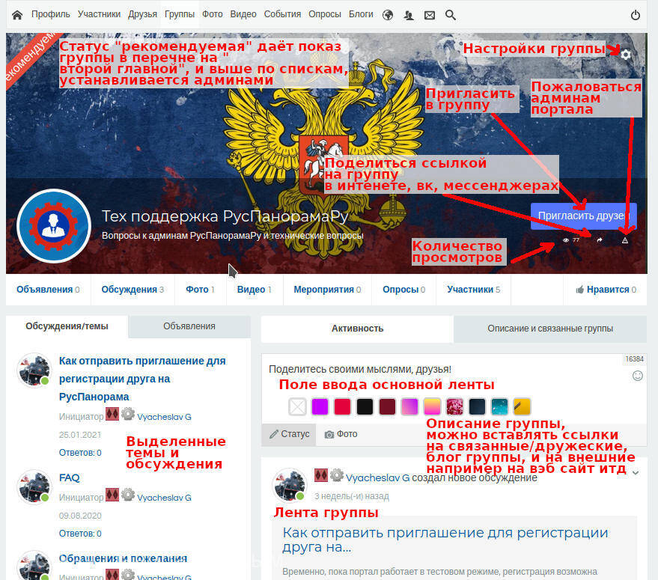Expand the activity post options chevron
This screenshot has width=658, height=580.
click(x=636, y=473)
